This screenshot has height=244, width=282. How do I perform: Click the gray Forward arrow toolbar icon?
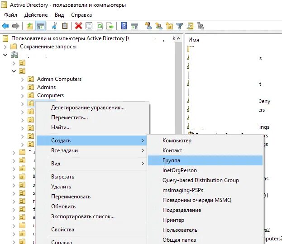[16, 26]
